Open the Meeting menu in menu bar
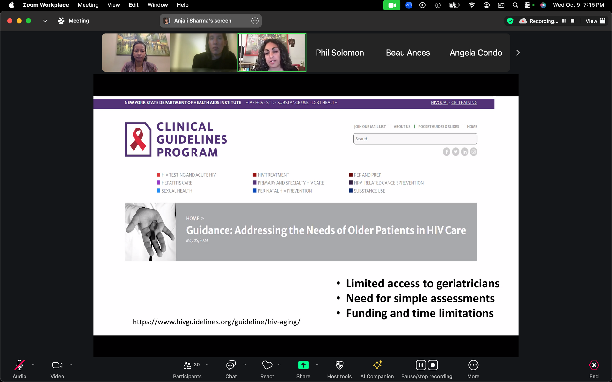This screenshot has width=612, height=382. (88, 5)
